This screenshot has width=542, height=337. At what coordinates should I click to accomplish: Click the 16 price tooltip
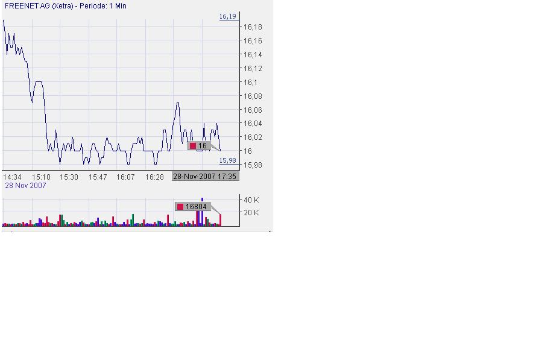click(200, 146)
